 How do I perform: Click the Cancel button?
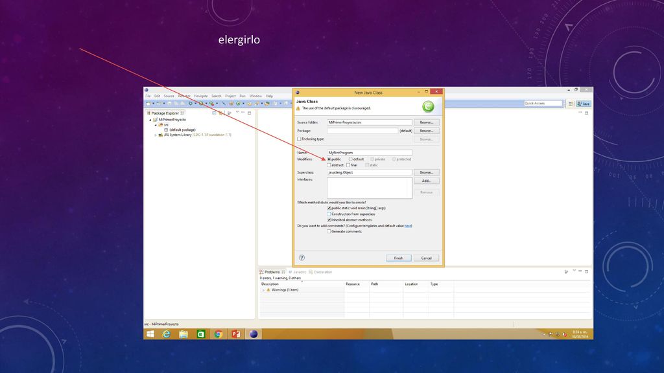tap(427, 258)
